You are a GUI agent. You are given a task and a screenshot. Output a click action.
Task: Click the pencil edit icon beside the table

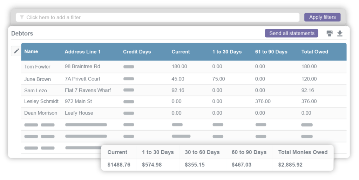16,51
